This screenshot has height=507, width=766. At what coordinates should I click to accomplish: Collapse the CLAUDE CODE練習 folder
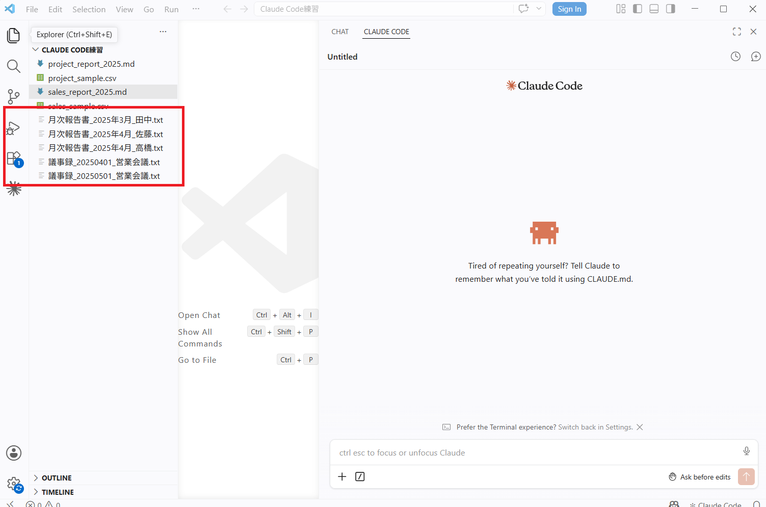point(103,50)
